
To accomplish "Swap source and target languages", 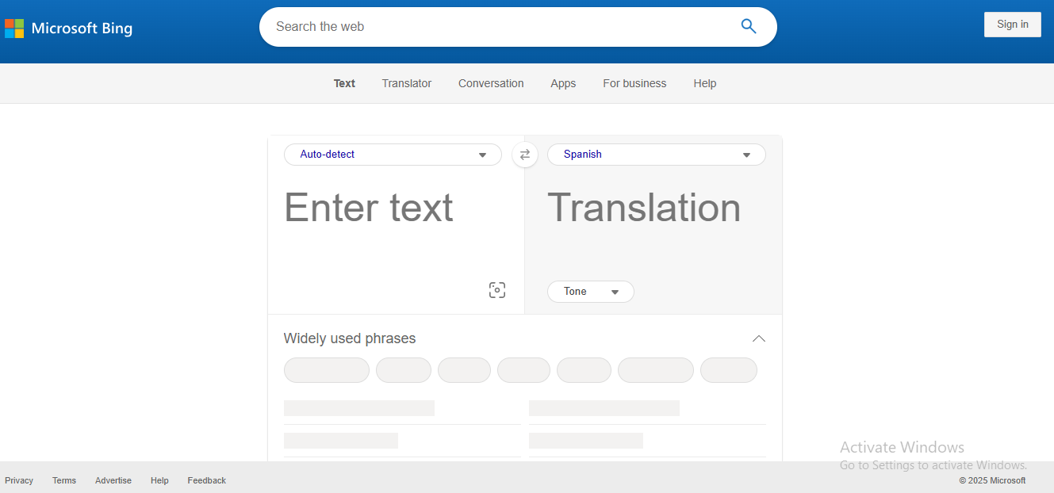I will coord(524,155).
